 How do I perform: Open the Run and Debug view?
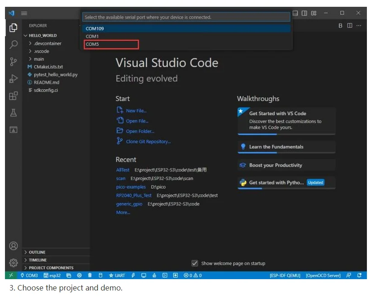pos(14,79)
